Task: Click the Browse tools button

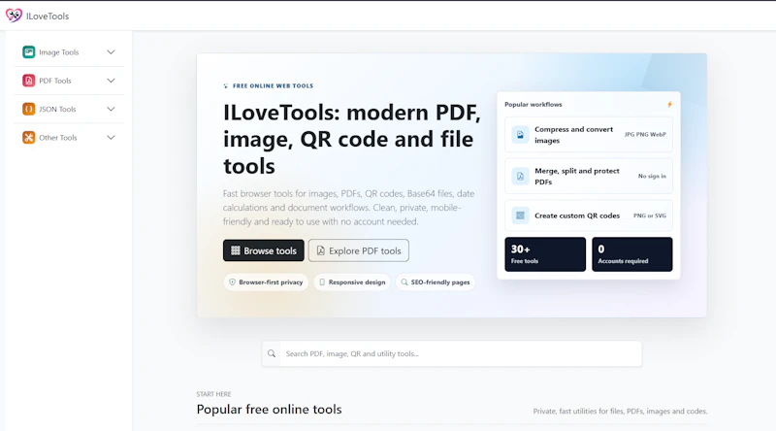Action: point(263,250)
